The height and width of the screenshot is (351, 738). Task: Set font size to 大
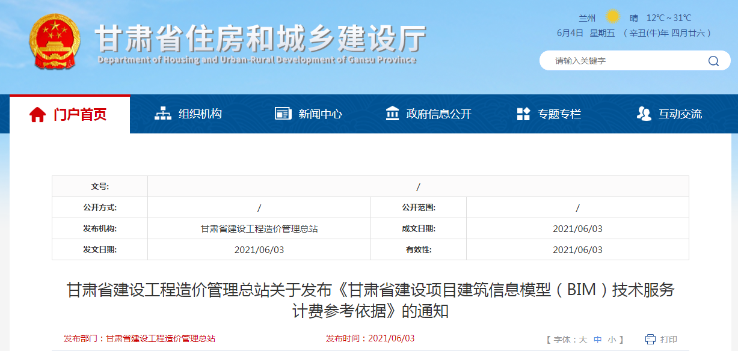583,340
